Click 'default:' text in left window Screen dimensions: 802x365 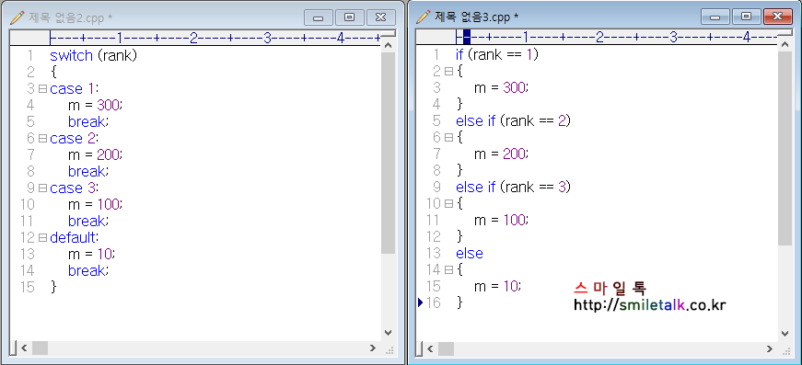[x=75, y=238]
